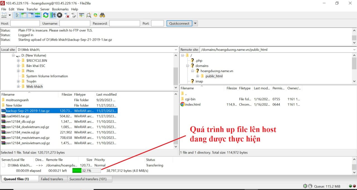Viewport: 357px width, 190px height.
Task: Select backup-Sep-21-2019-1.tar.gz in the local list
Action: [59, 111]
